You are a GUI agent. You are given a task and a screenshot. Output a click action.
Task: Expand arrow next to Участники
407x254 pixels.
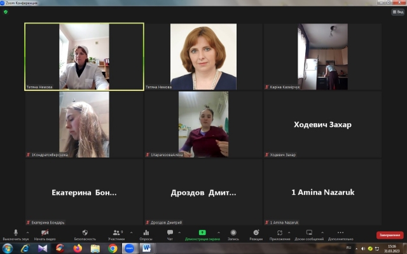pos(131,232)
